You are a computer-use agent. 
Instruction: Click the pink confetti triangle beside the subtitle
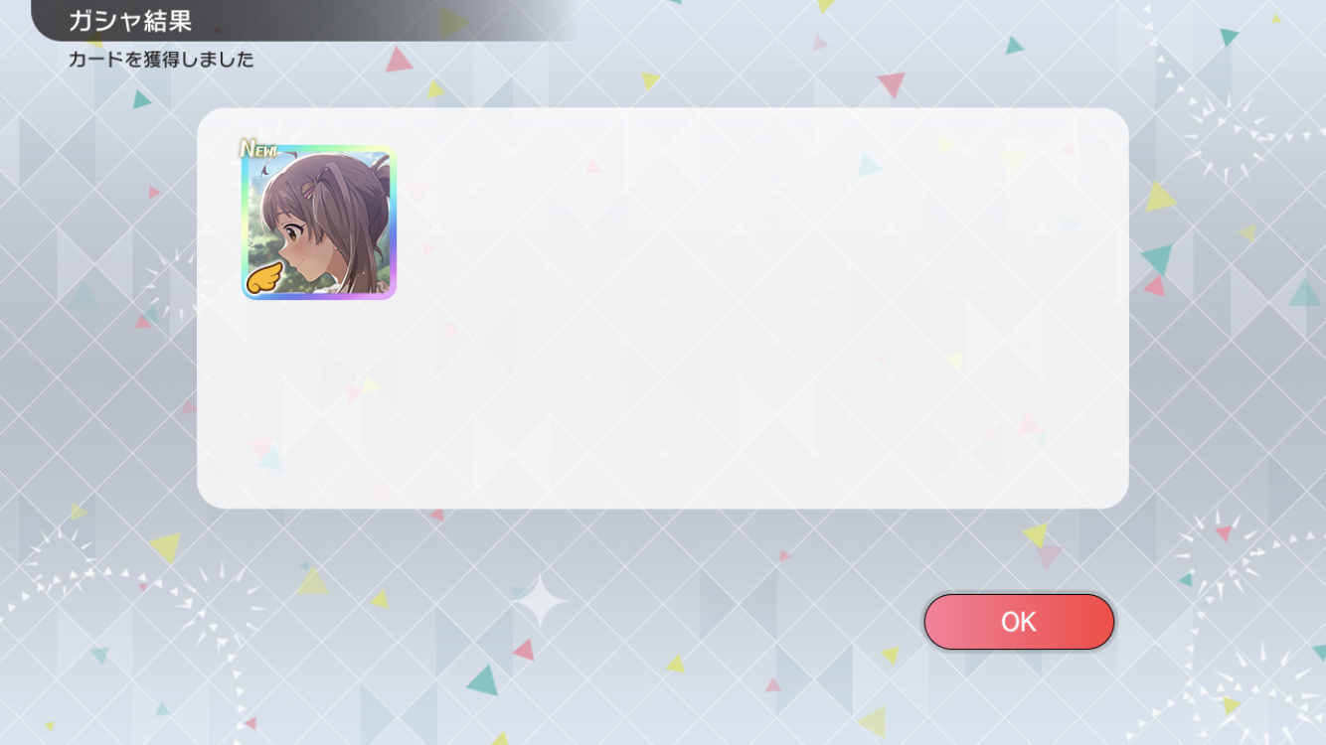pyautogui.click(x=399, y=60)
